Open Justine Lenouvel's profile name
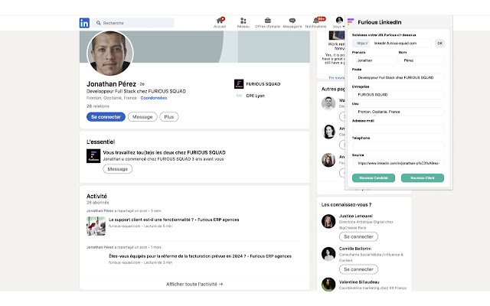Viewport: 490px width, 306px height. click(x=355, y=216)
